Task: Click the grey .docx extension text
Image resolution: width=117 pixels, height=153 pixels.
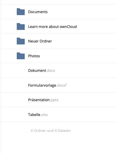Action: (x=51, y=71)
